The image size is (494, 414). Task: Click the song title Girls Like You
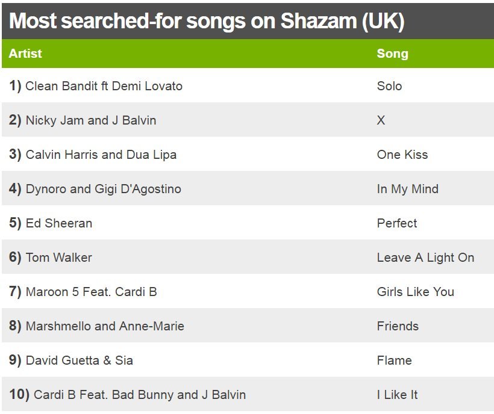415,292
